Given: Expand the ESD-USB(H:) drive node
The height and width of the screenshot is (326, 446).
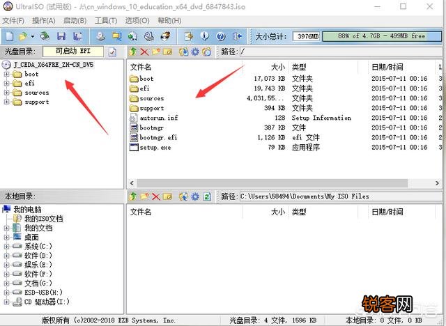Looking at the screenshot, I should coord(6,292).
